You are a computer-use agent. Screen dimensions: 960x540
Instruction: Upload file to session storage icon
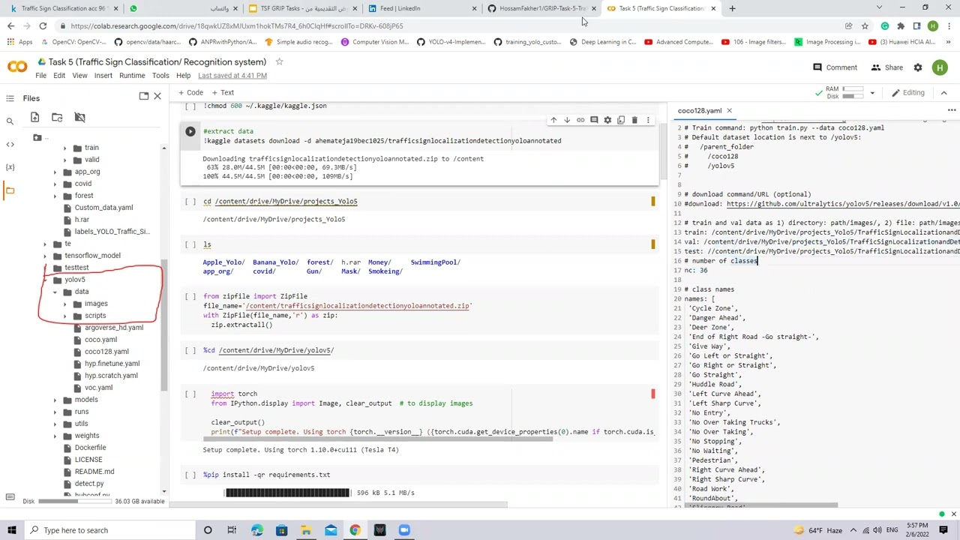coord(34,117)
